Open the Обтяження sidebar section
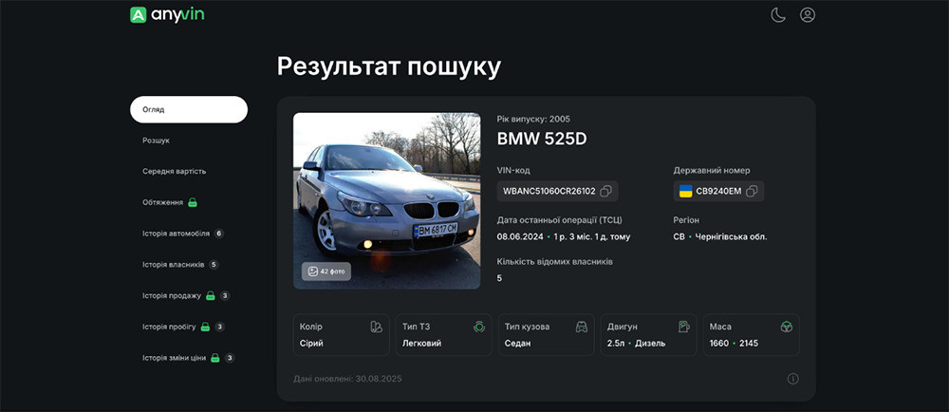 [163, 202]
